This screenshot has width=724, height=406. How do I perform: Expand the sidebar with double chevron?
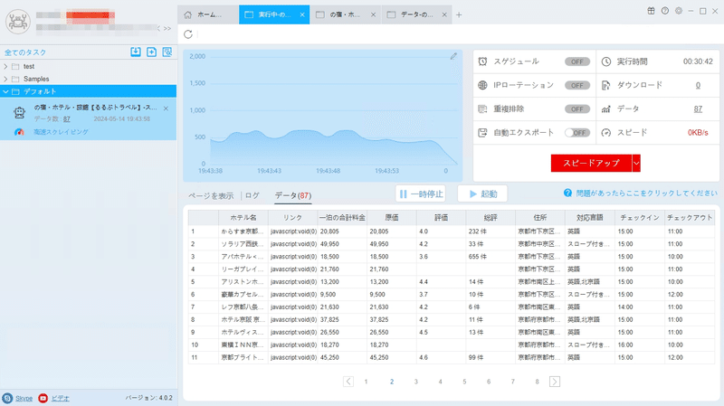click(167, 29)
